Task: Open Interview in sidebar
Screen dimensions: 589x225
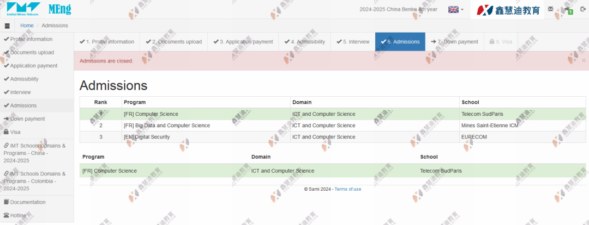Action: 37,92
